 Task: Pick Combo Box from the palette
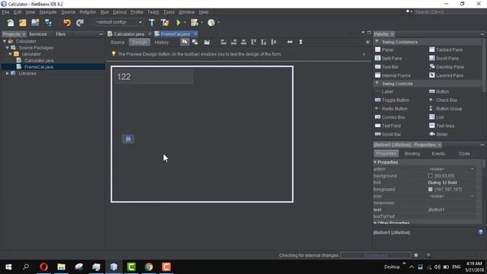(x=390, y=117)
